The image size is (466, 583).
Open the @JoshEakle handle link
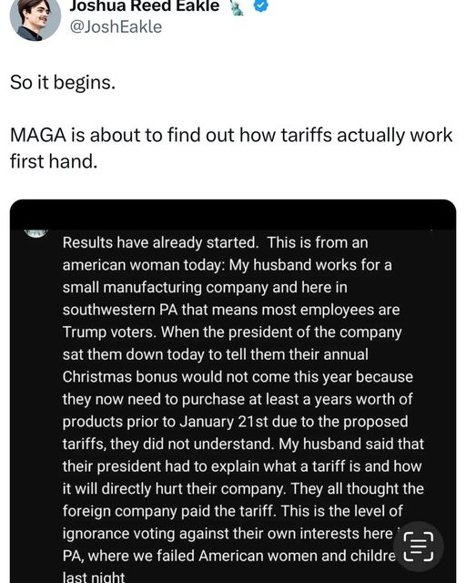(x=116, y=27)
